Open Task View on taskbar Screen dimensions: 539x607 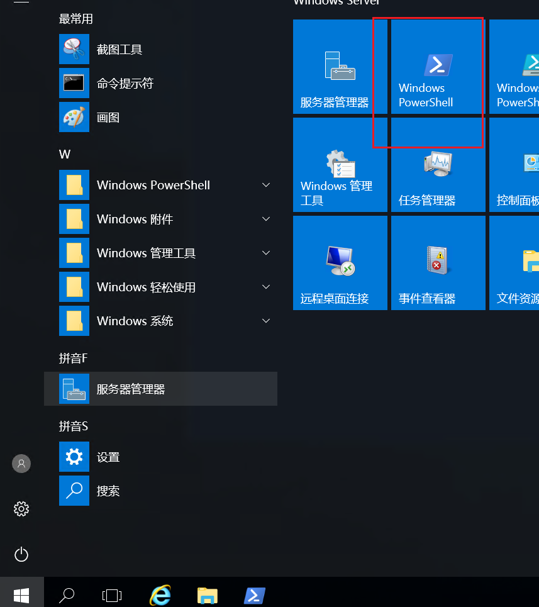[112, 596]
